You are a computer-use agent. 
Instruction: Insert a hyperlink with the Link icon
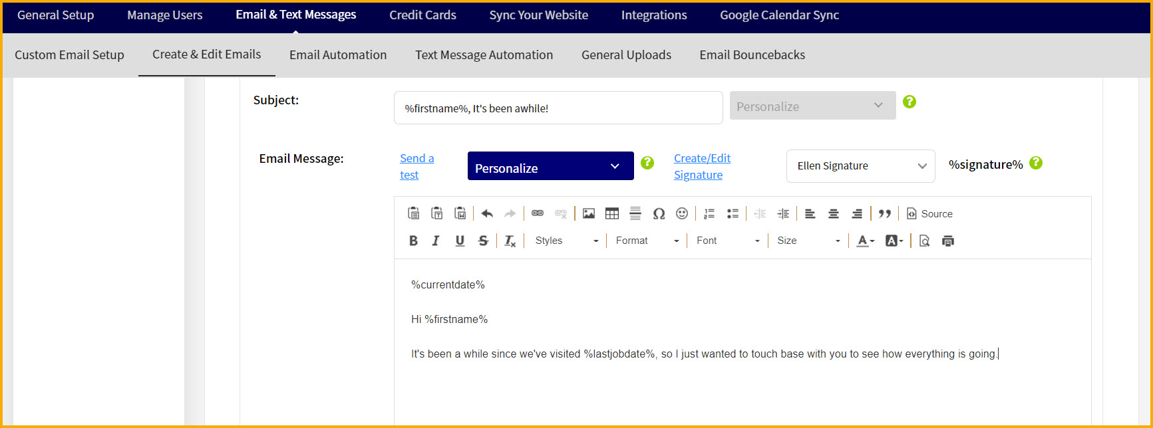click(538, 213)
